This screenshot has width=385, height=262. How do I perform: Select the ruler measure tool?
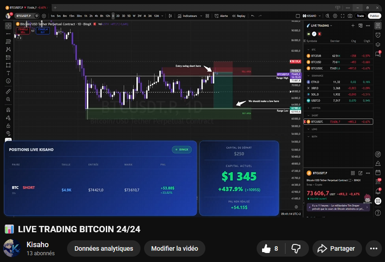coord(9,92)
